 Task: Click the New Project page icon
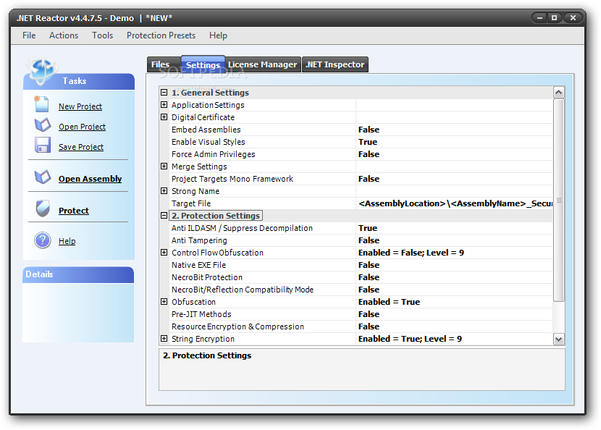point(41,104)
